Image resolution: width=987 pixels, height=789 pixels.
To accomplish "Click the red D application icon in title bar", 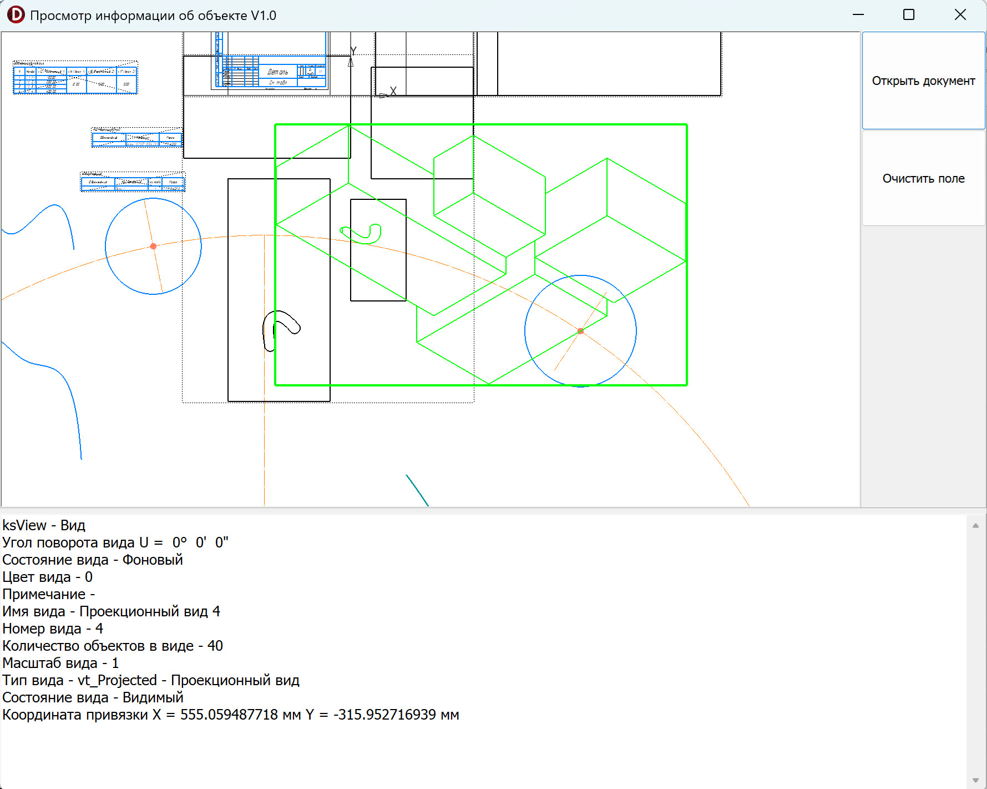I will (16, 15).
